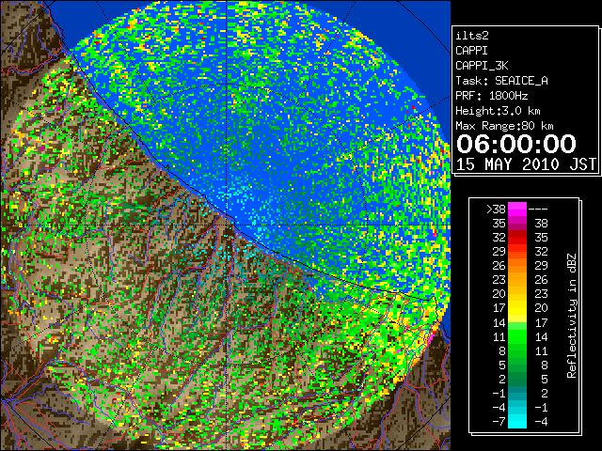The image size is (602, 451).
Task: Click the radar center crosshair intersection
Action: (x=227, y=225)
